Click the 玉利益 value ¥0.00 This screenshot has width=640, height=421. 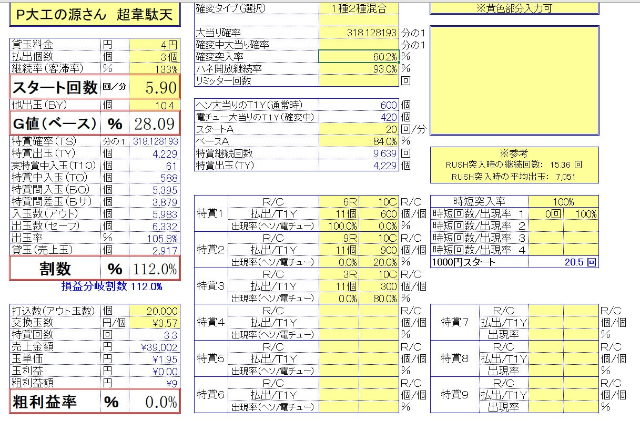[x=154, y=371]
